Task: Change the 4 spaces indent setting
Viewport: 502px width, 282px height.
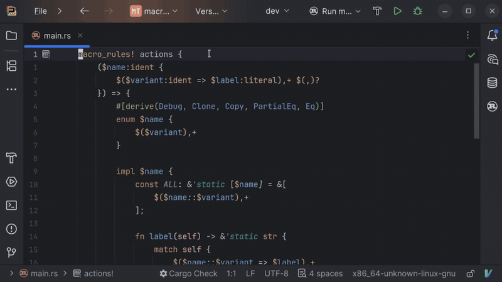Action: 320,273
